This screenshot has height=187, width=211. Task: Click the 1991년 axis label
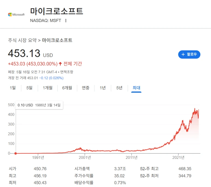pos(38,157)
